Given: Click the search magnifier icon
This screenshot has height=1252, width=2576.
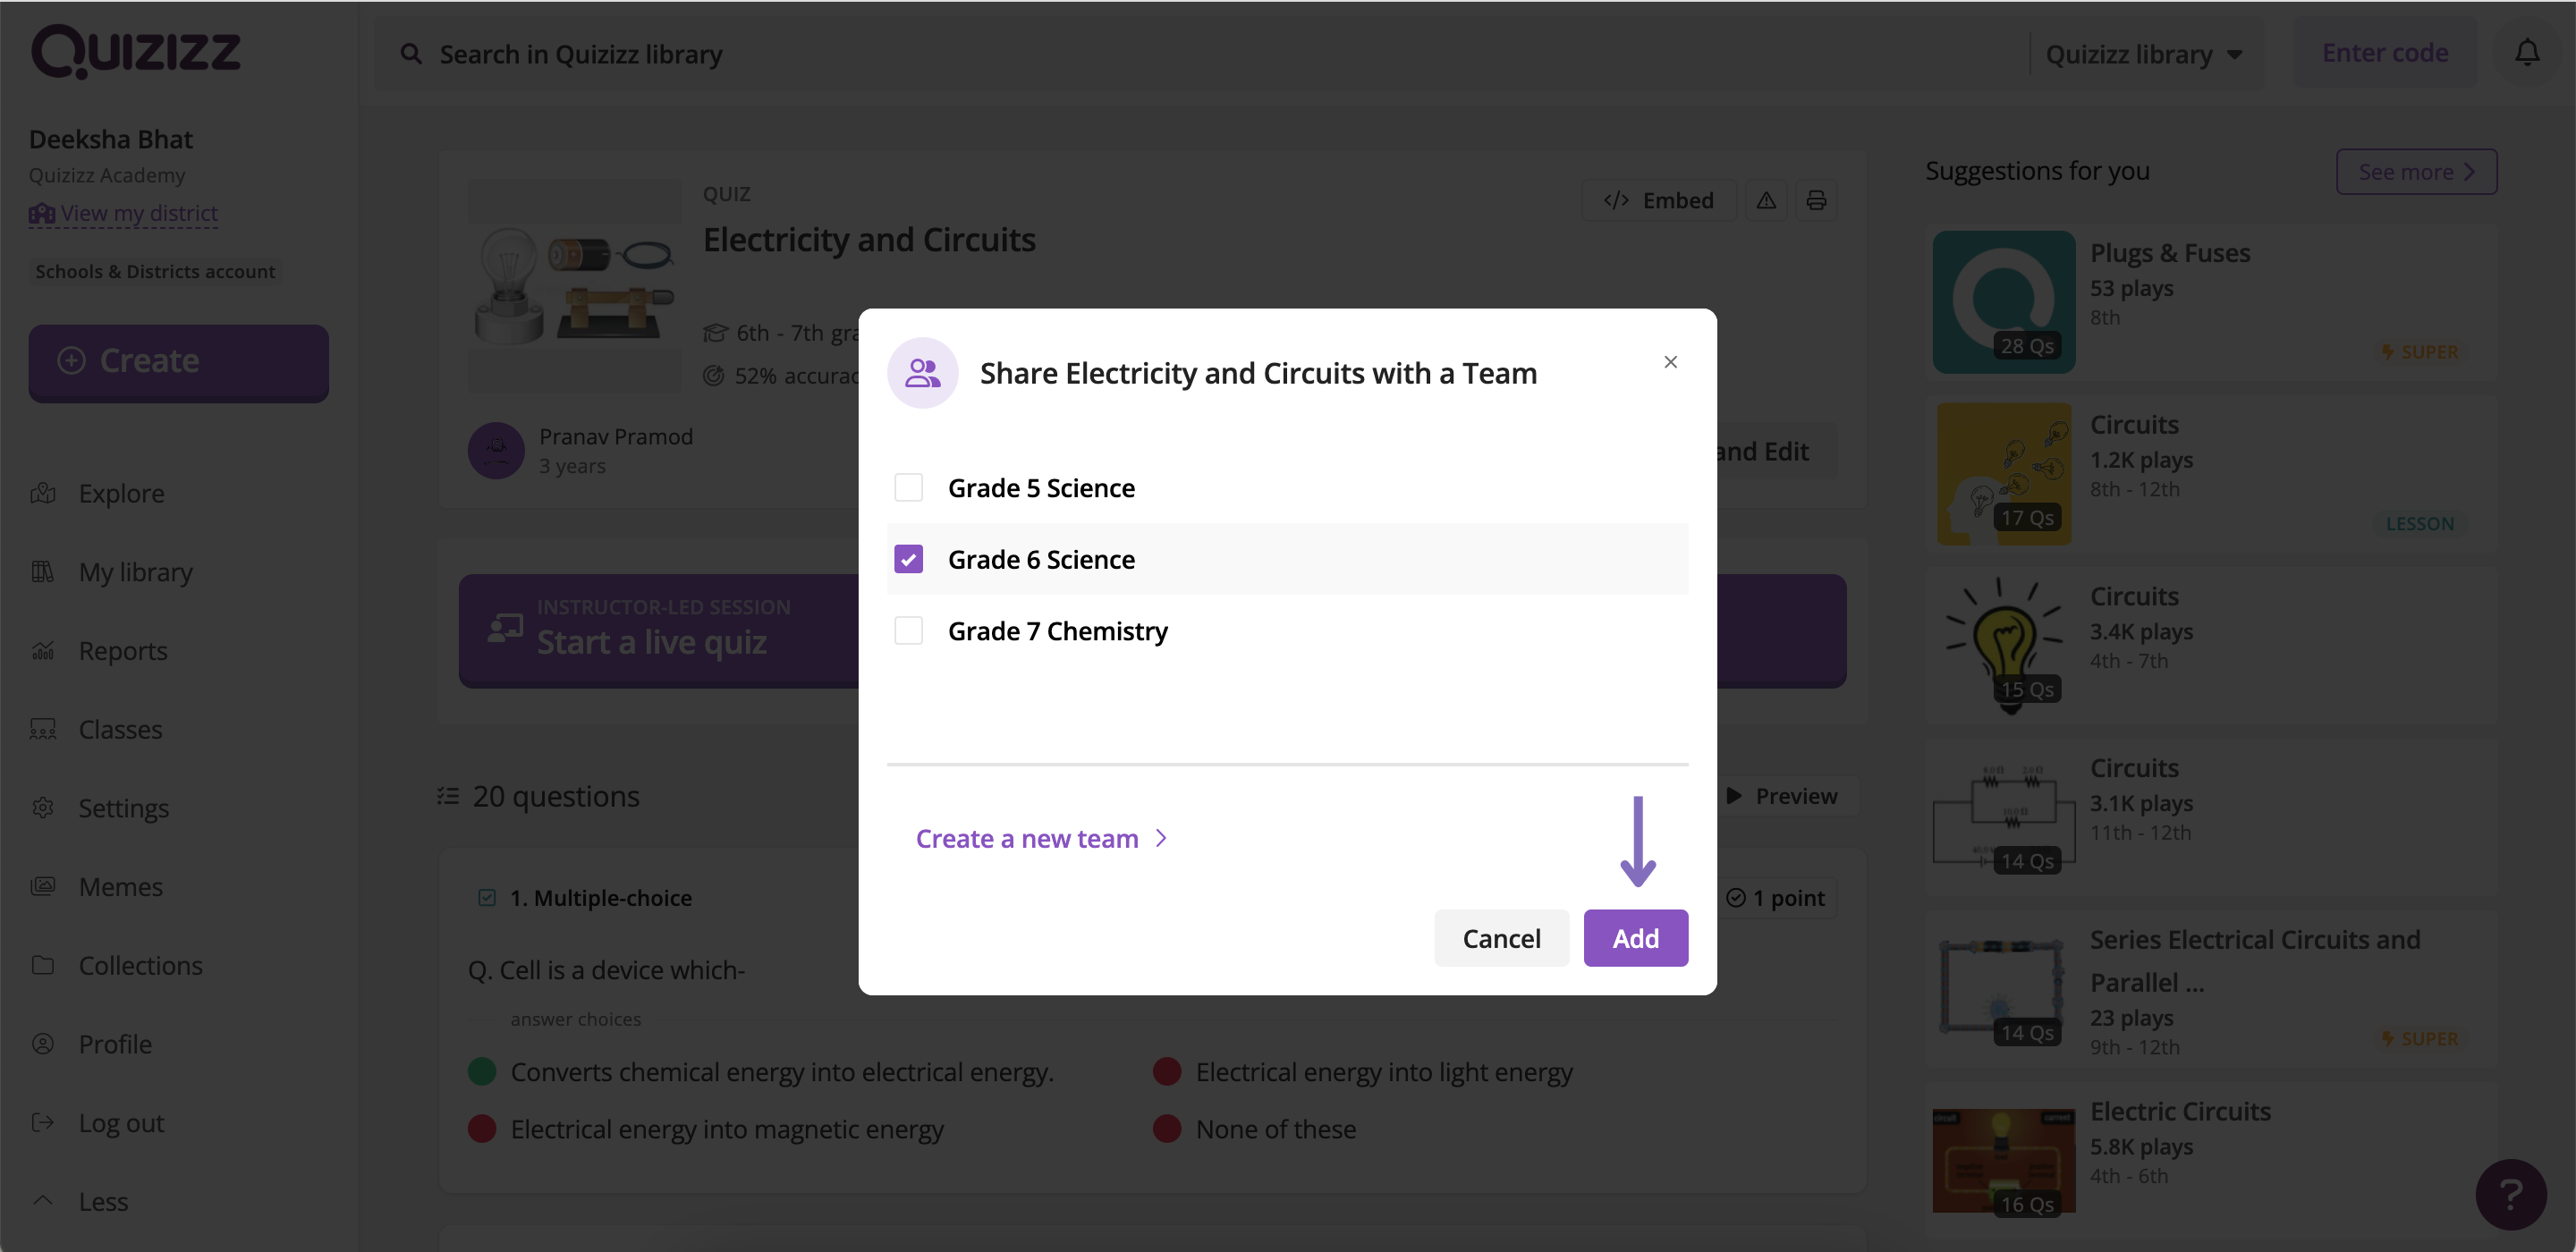Looking at the screenshot, I should [x=411, y=54].
